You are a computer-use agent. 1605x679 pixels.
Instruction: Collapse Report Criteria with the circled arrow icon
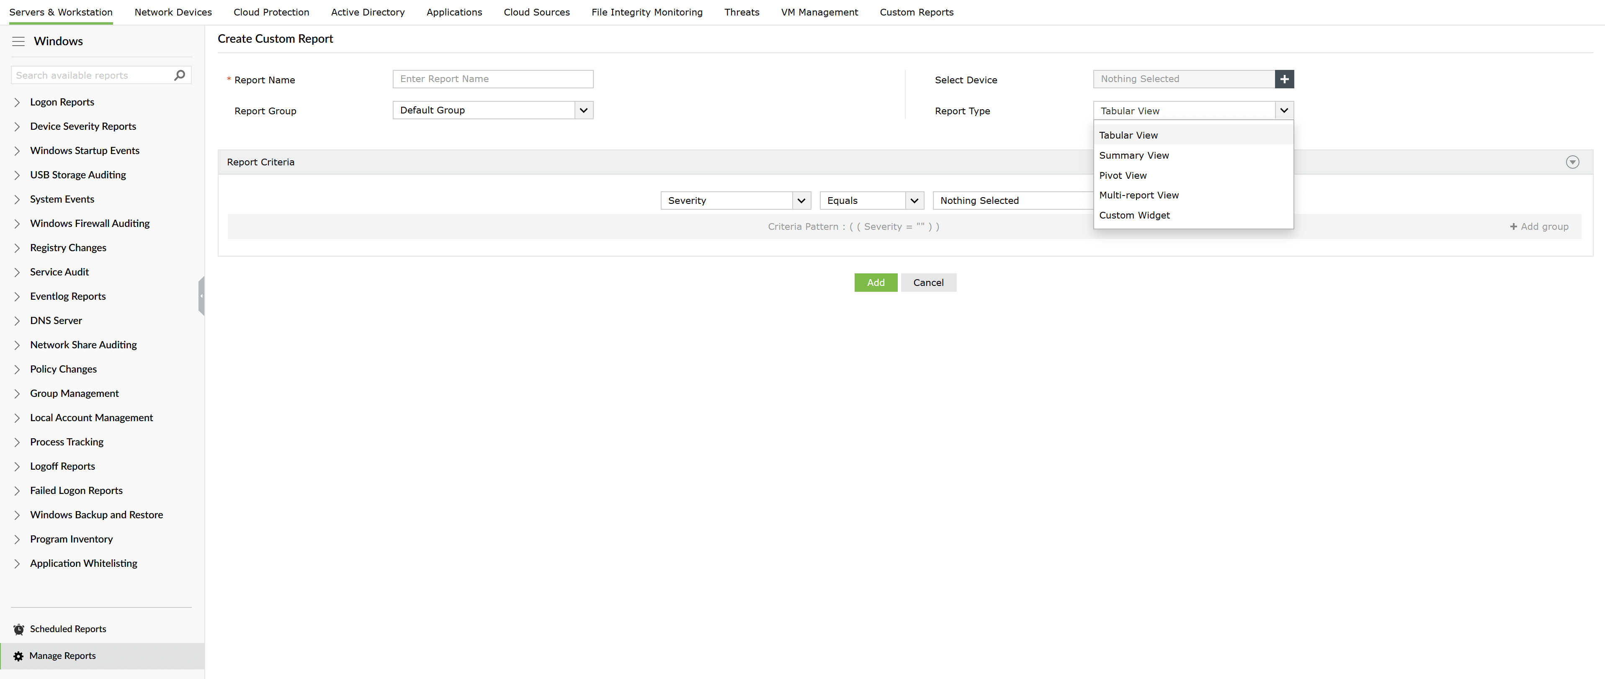(x=1572, y=162)
